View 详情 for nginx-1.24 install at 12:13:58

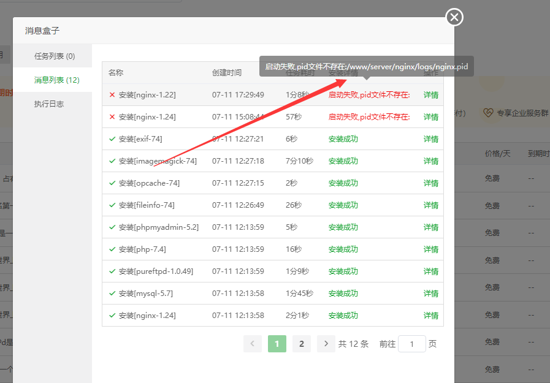pyautogui.click(x=430, y=316)
